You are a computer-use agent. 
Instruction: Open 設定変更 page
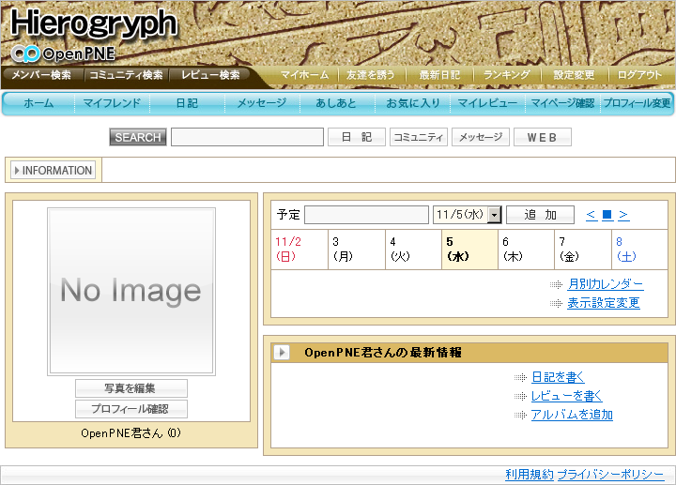tap(574, 75)
